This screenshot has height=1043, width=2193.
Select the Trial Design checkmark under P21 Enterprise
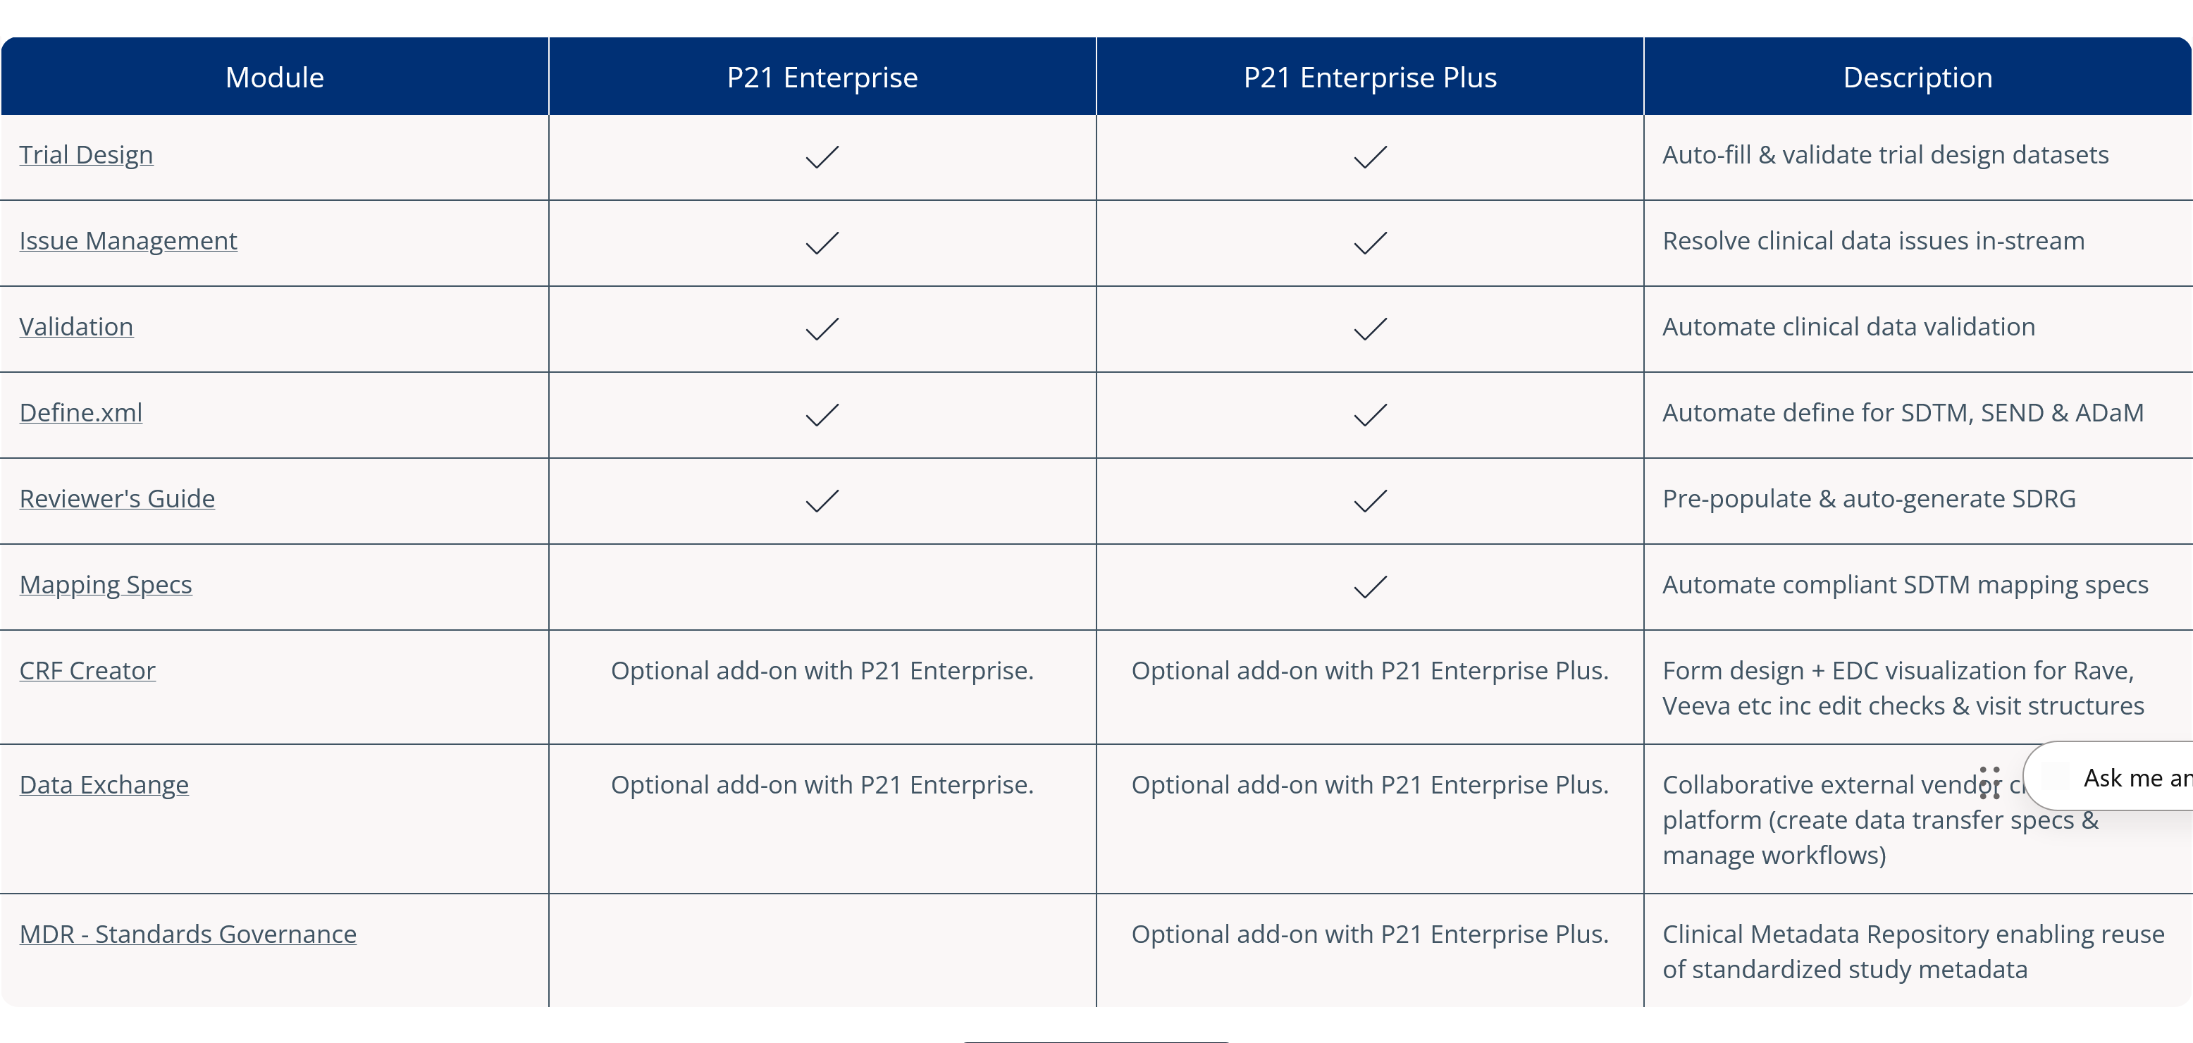822,156
